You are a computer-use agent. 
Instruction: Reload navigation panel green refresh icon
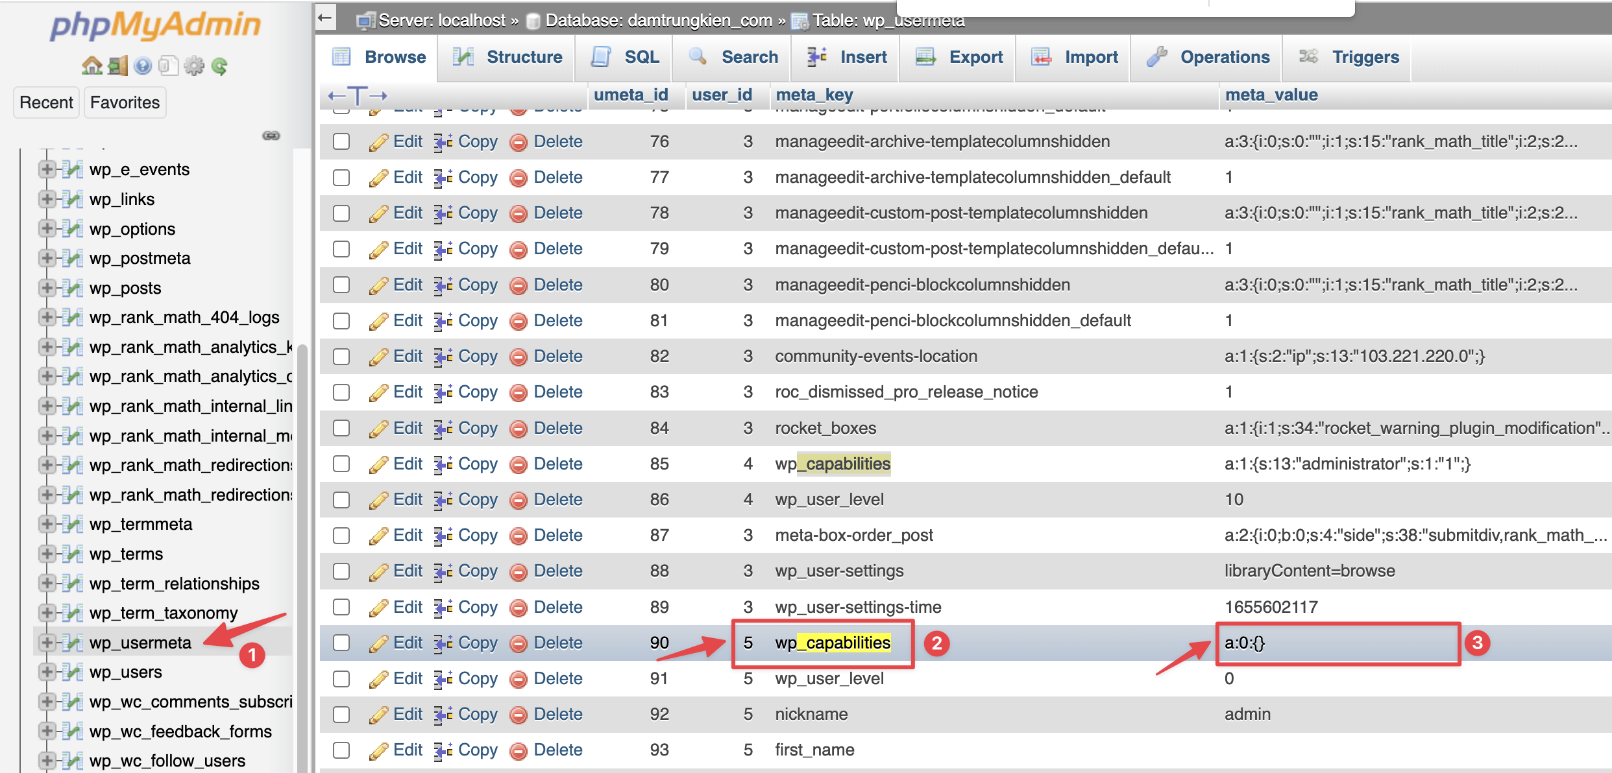tap(219, 66)
